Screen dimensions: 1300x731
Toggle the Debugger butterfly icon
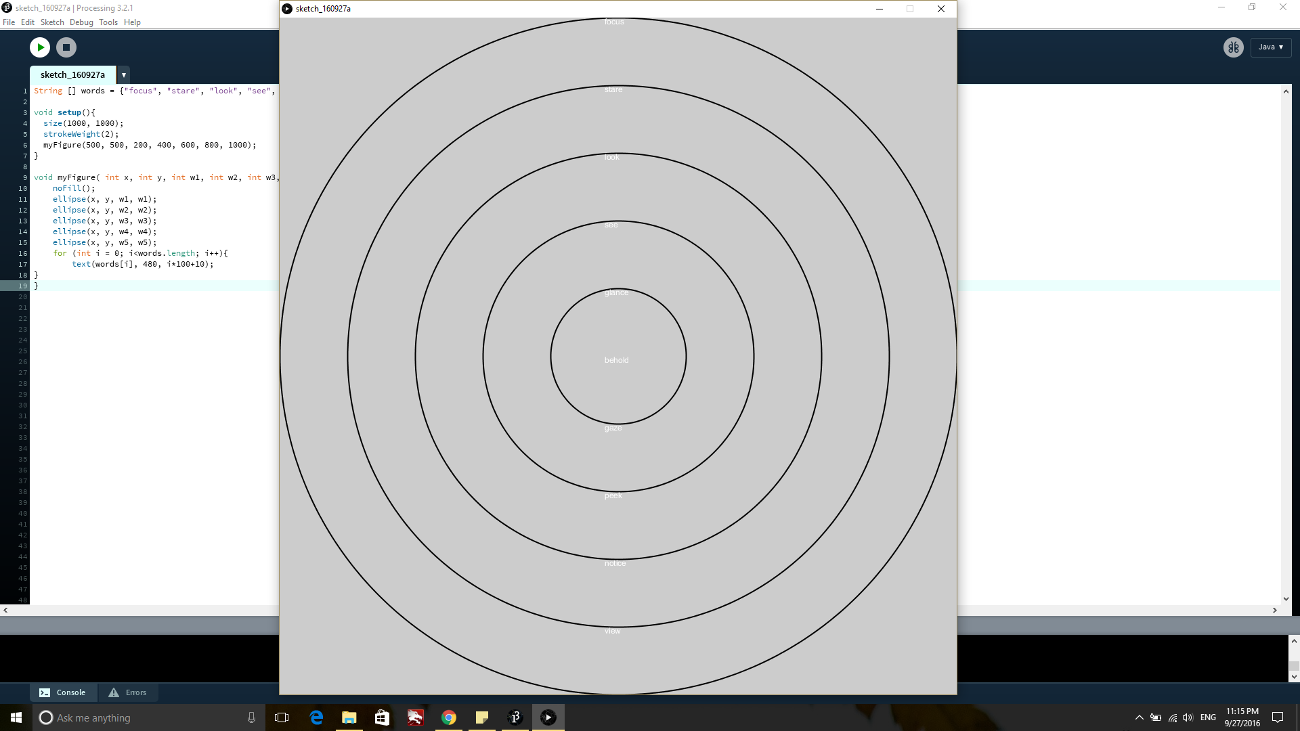pyautogui.click(x=1233, y=47)
